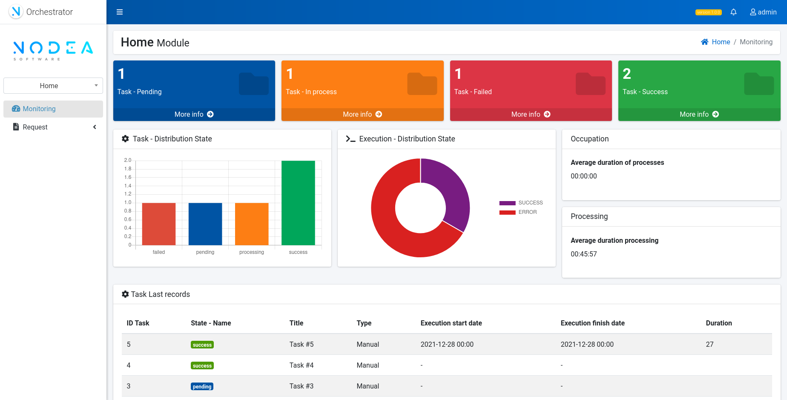Image resolution: width=787 pixels, height=400 pixels.
Task: Click the Duration column header
Action: click(719, 323)
